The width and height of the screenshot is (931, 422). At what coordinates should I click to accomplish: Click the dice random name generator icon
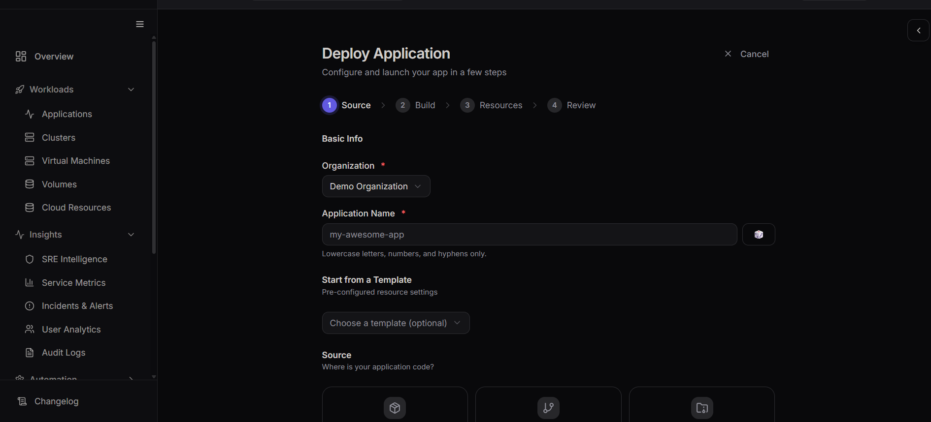758,235
